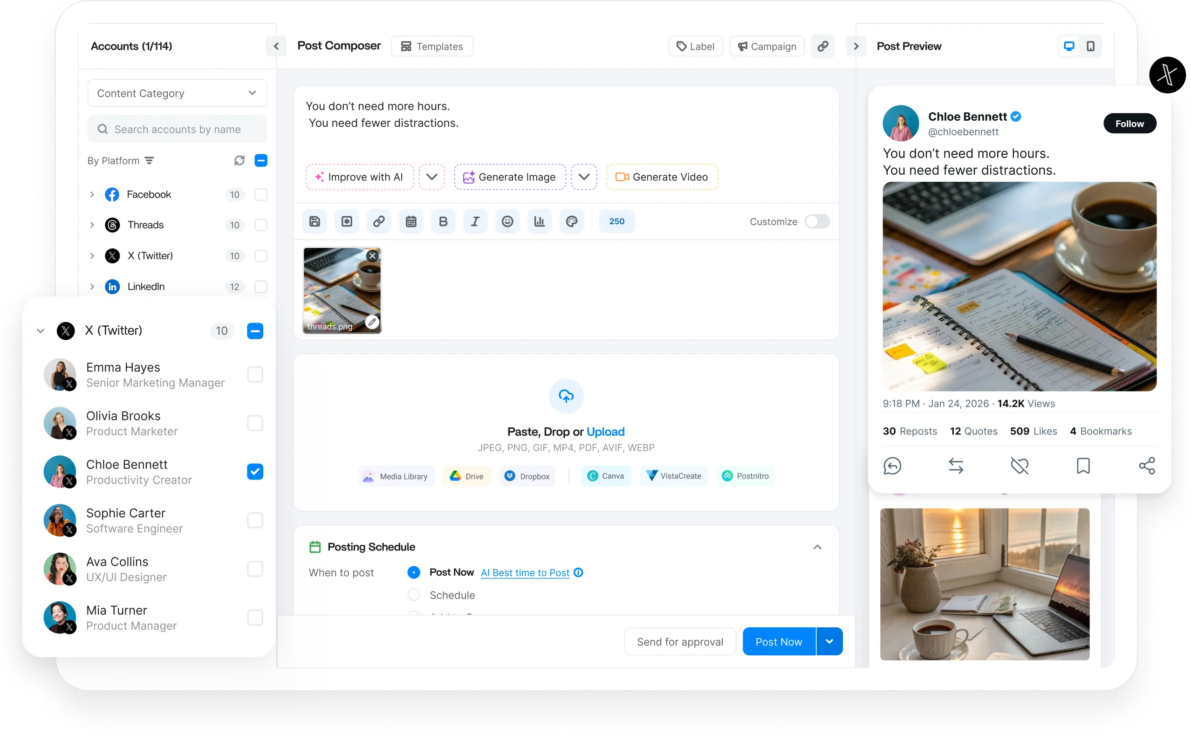This screenshot has height=742, width=1191.
Task: Click the By Platform filter icon
Action: pos(150,160)
